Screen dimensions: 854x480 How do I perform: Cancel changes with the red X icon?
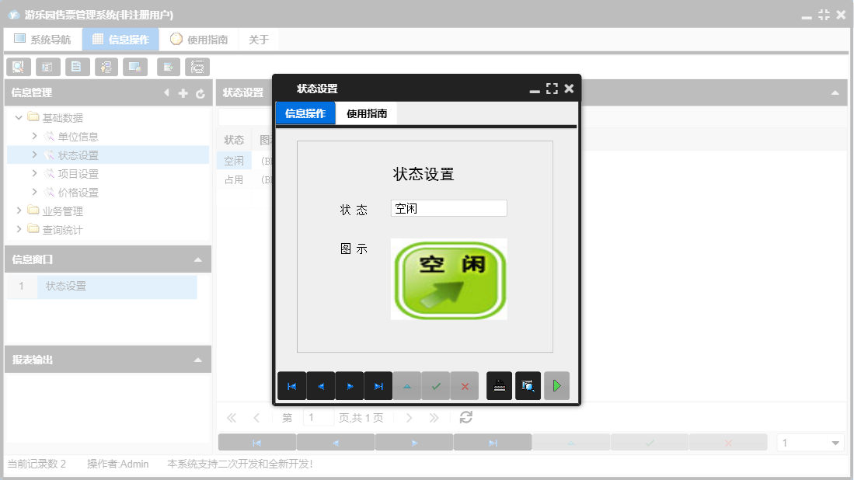465,386
